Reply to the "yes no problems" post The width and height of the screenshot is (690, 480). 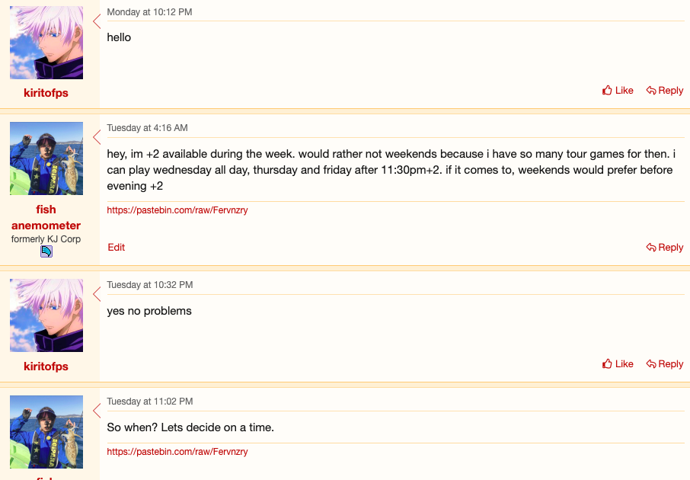665,363
